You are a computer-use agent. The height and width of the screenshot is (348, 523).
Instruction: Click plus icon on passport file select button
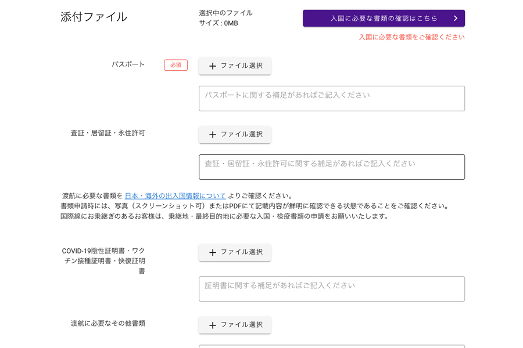[213, 66]
